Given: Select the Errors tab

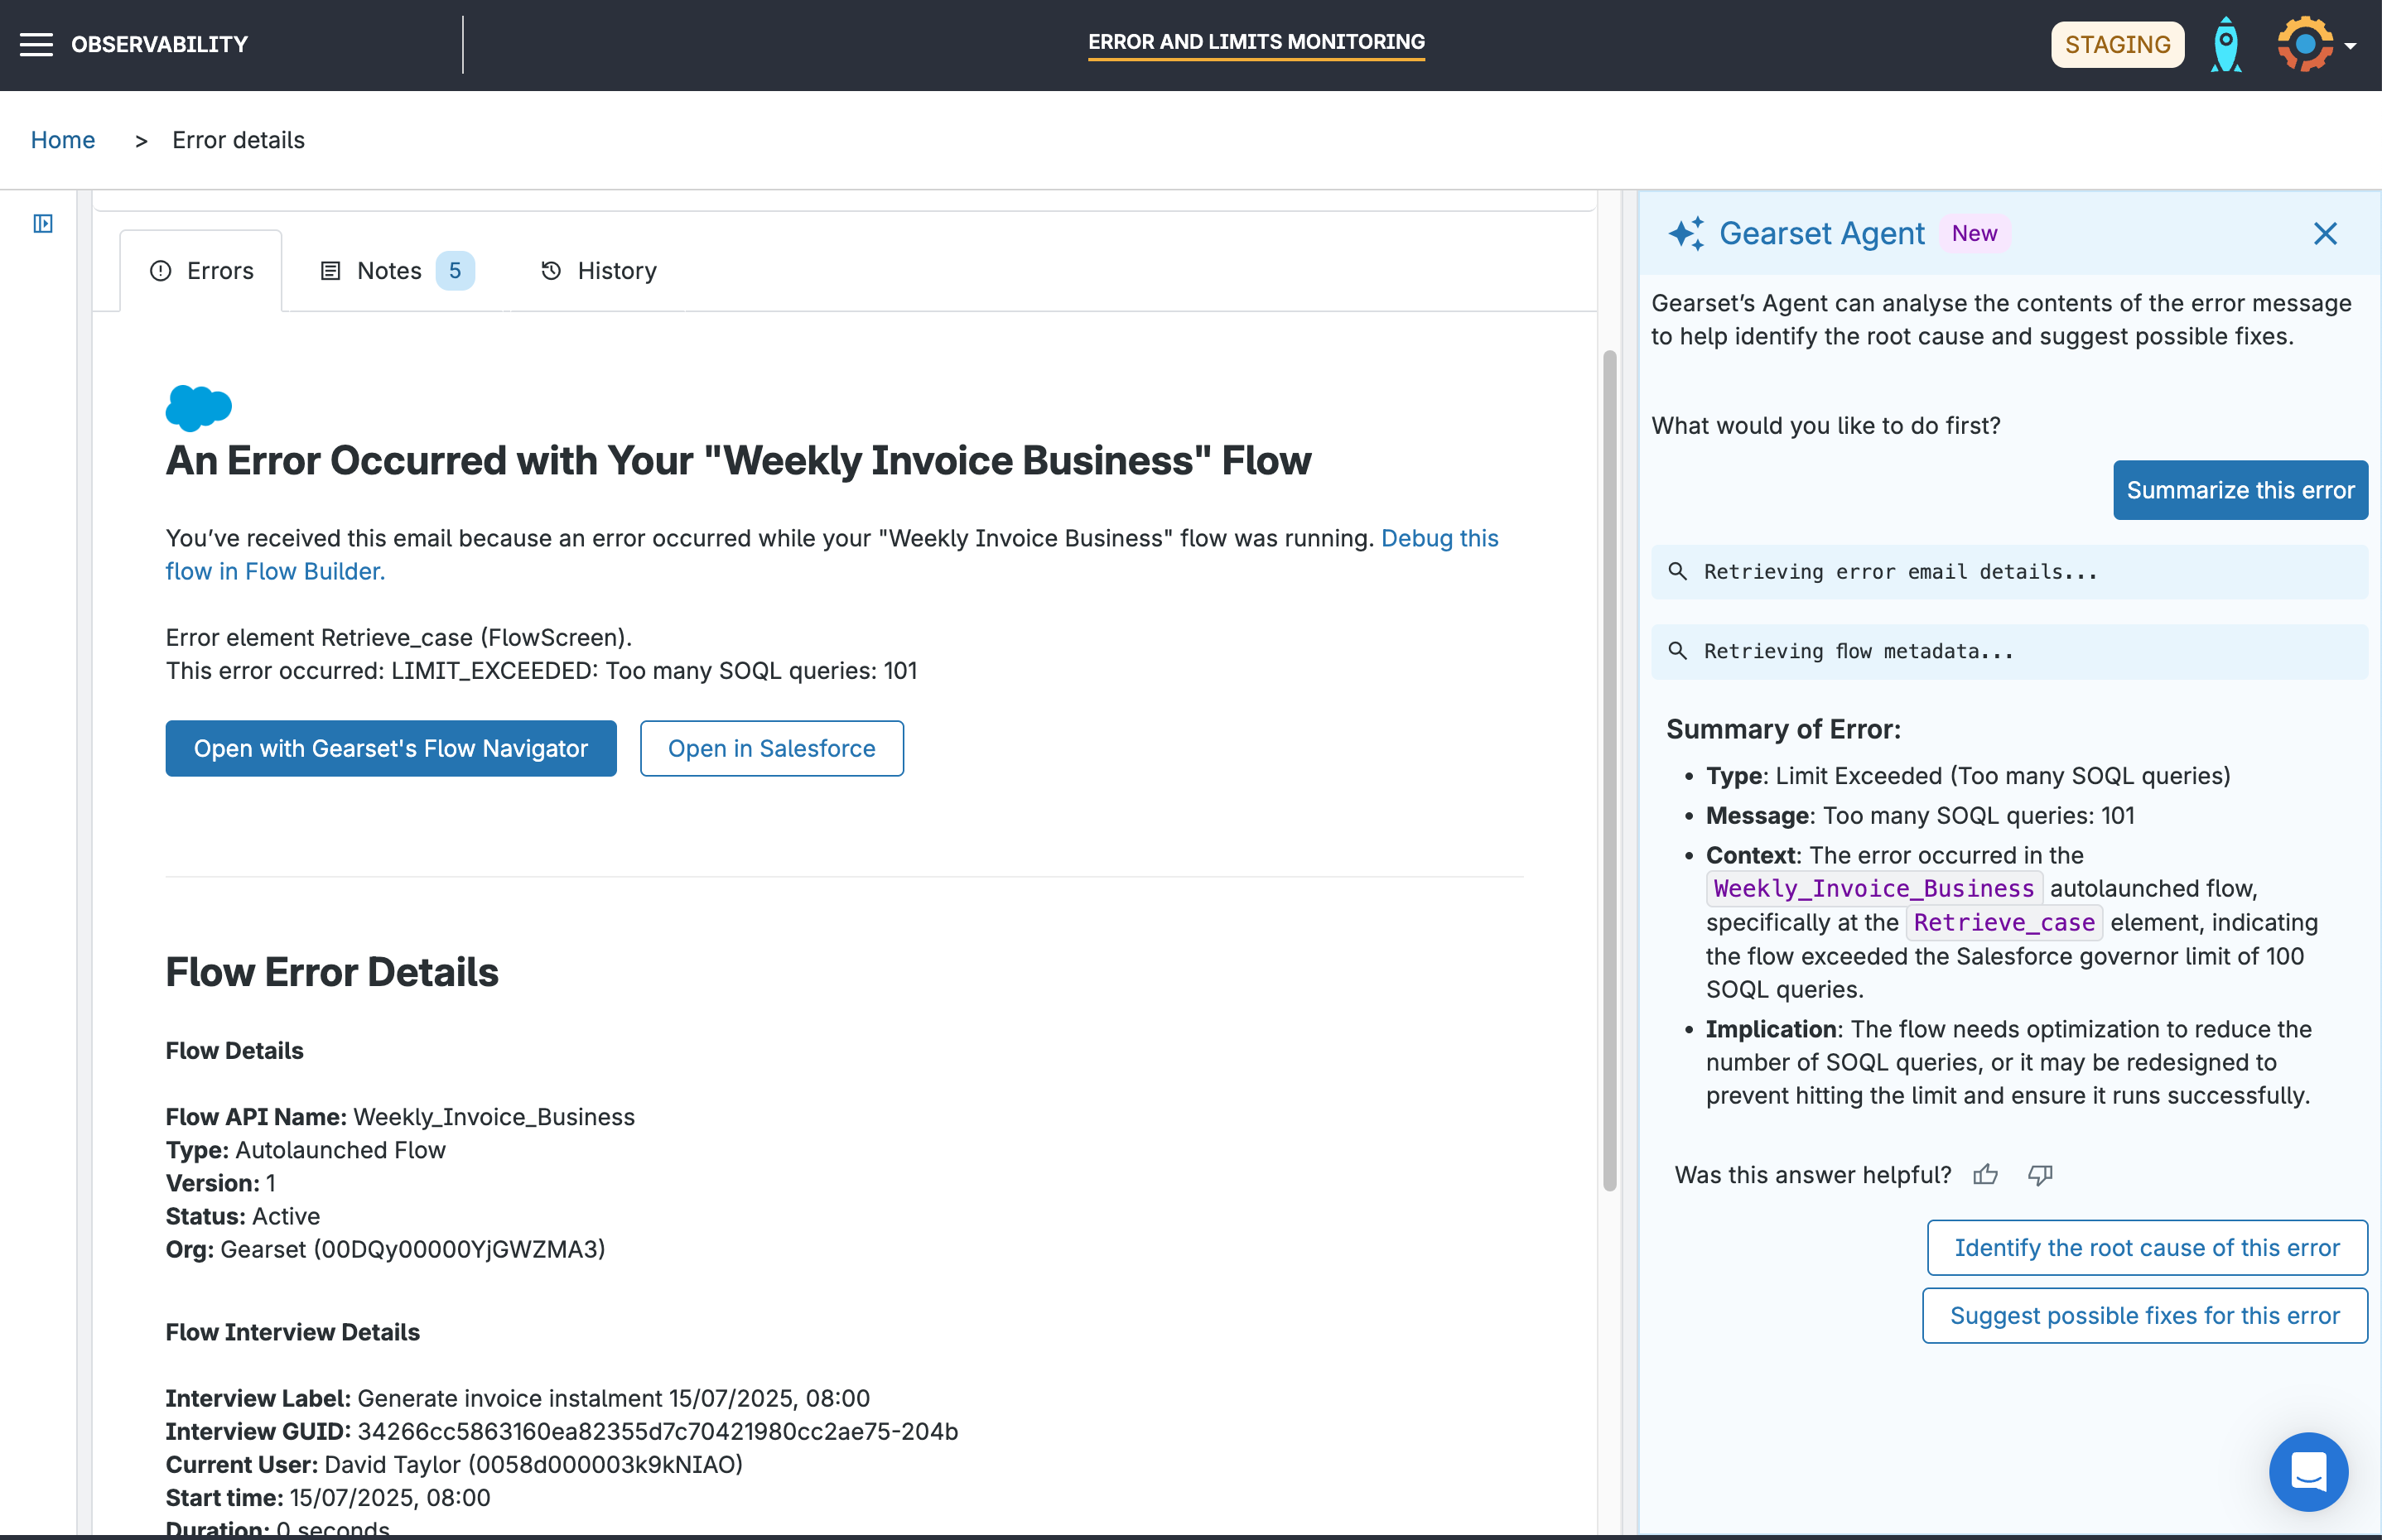Looking at the screenshot, I should pyautogui.click(x=201, y=271).
